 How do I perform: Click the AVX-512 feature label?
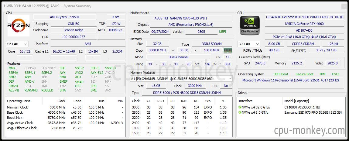[x=97, y=73]
